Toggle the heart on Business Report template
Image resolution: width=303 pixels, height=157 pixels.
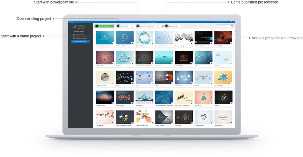231,123
